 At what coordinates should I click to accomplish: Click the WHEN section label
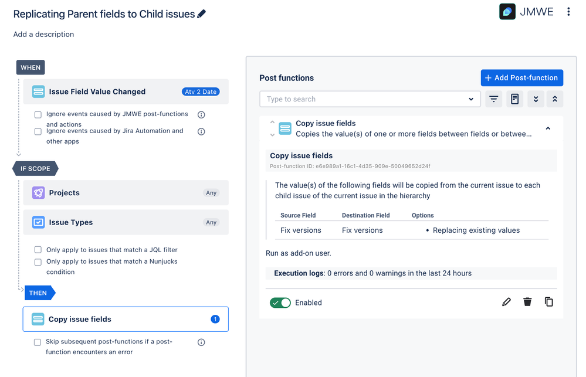(31, 67)
